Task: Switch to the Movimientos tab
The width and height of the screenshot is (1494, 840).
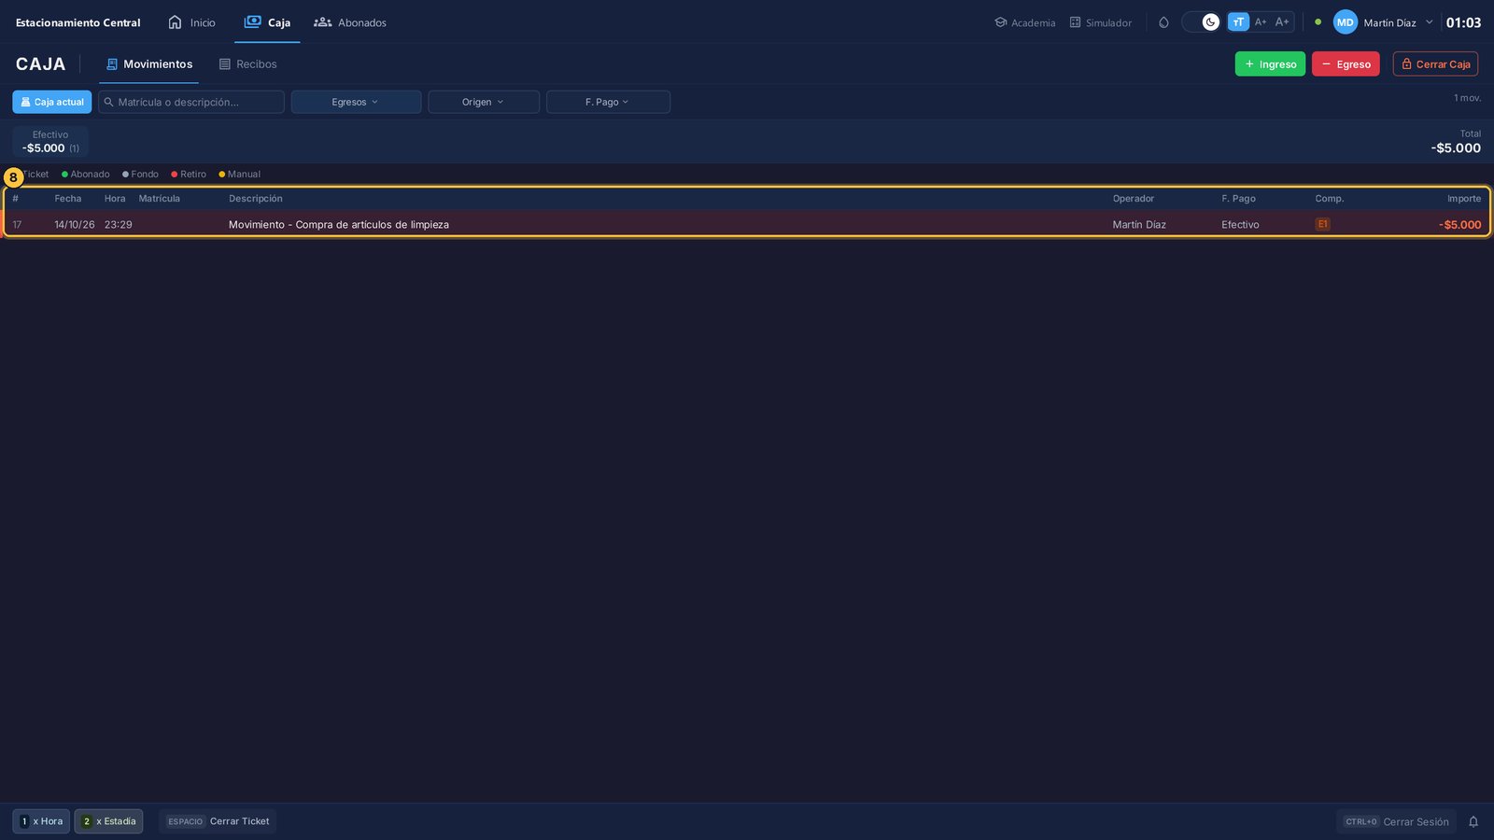Action: pos(149,64)
